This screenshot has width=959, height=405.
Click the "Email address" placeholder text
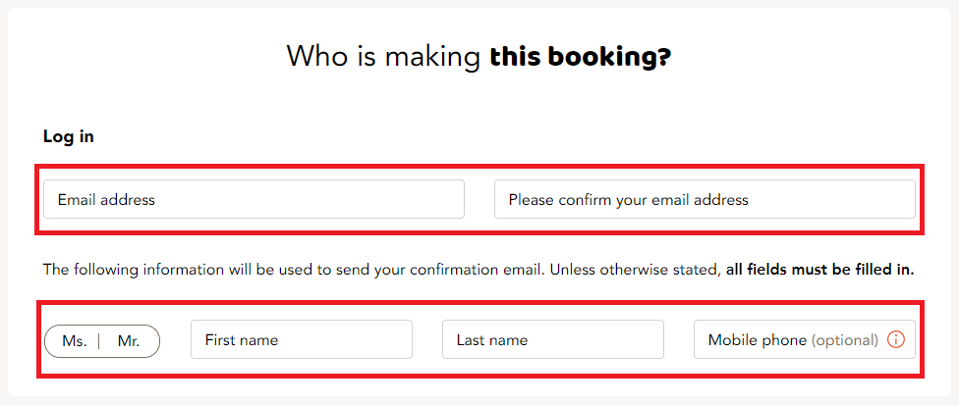pyautogui.click(x=106, y=199)
